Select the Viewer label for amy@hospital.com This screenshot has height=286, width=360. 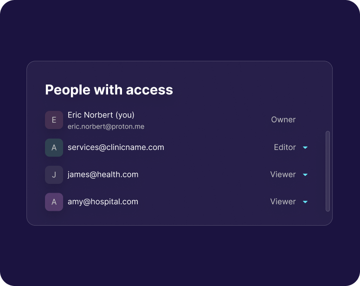tap(283, 201)
